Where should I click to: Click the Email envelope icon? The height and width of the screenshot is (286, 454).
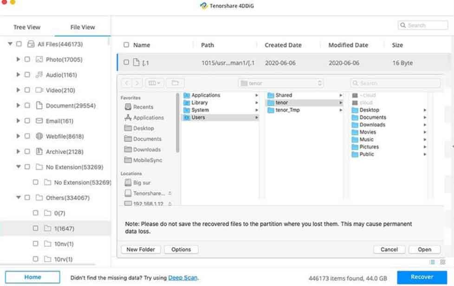[x=39, y=121]
